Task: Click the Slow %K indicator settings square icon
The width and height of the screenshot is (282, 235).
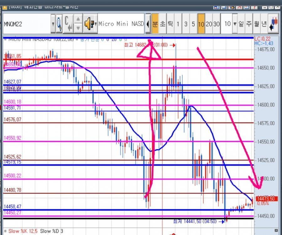Action: (5, 231)
